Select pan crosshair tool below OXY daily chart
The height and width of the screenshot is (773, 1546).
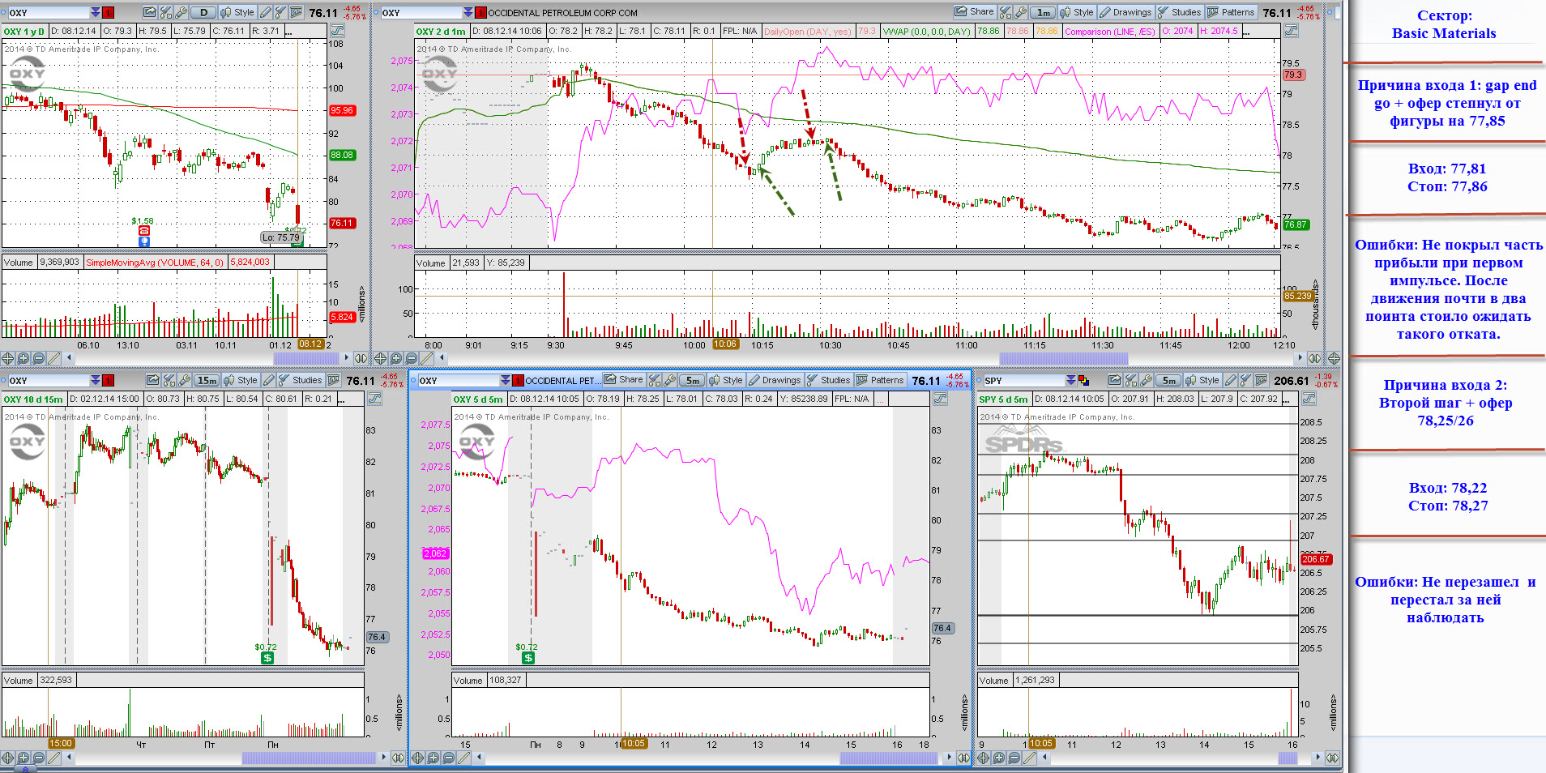click(8, 357)
